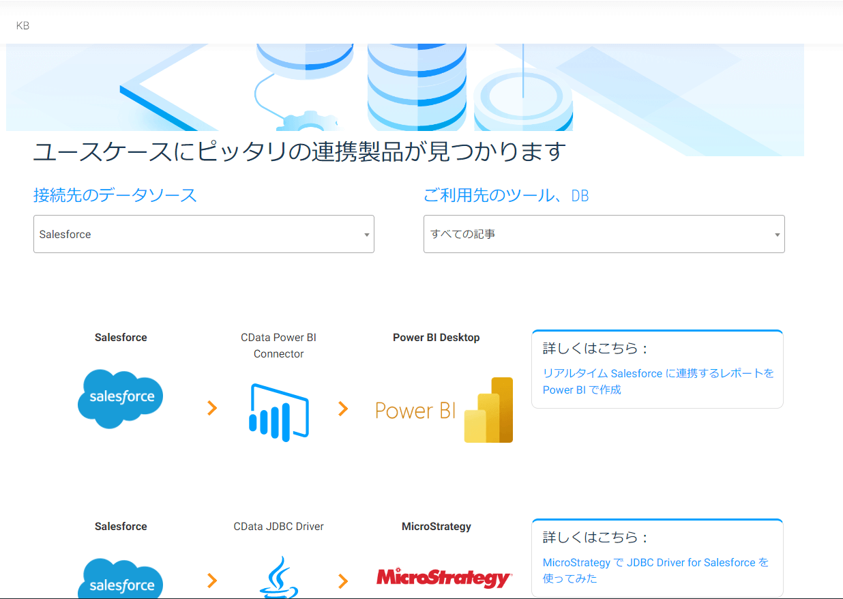Image resolution: width=843 pixels, height=599 pixels.
Task: Click the Power BI Desktop logo
Action: tap(444, 410)
